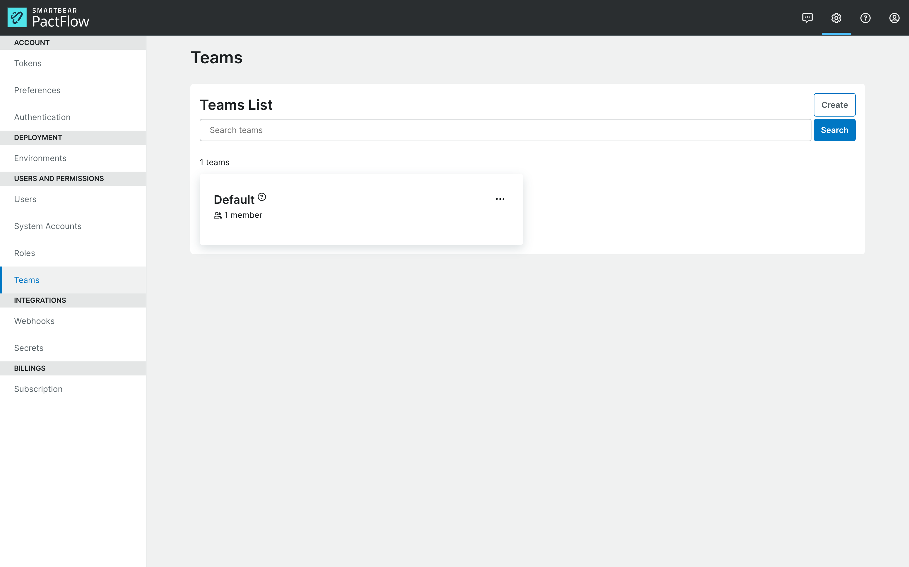
Task: Open the Webhooks integrations page
Action: pyautogui.click(x=34, y=321)
